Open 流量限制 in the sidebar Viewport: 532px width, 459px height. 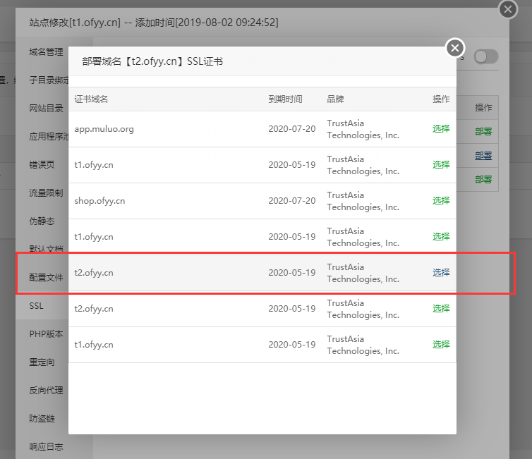tap(46, 193)
